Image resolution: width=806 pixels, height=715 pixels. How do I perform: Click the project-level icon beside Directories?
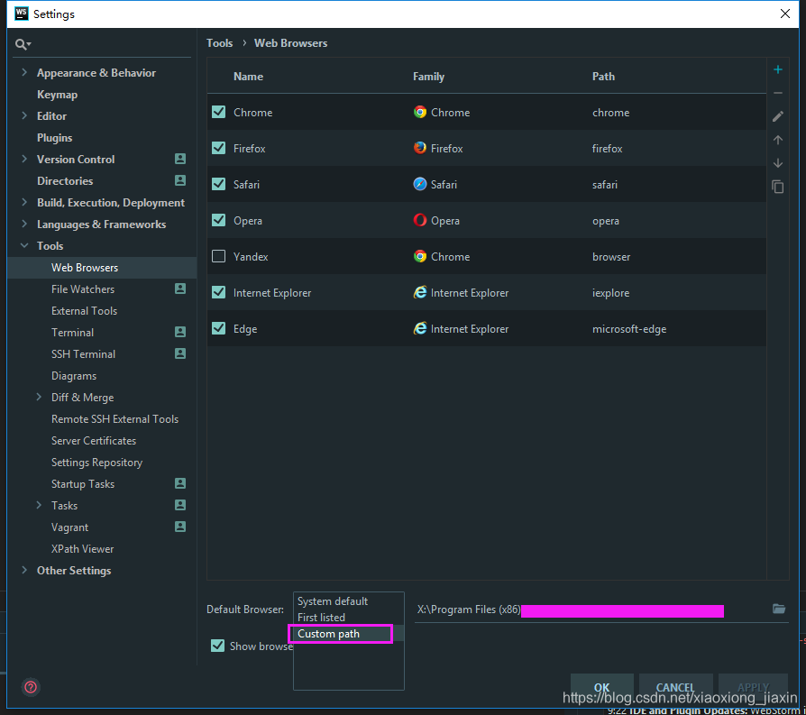(180, 180)
